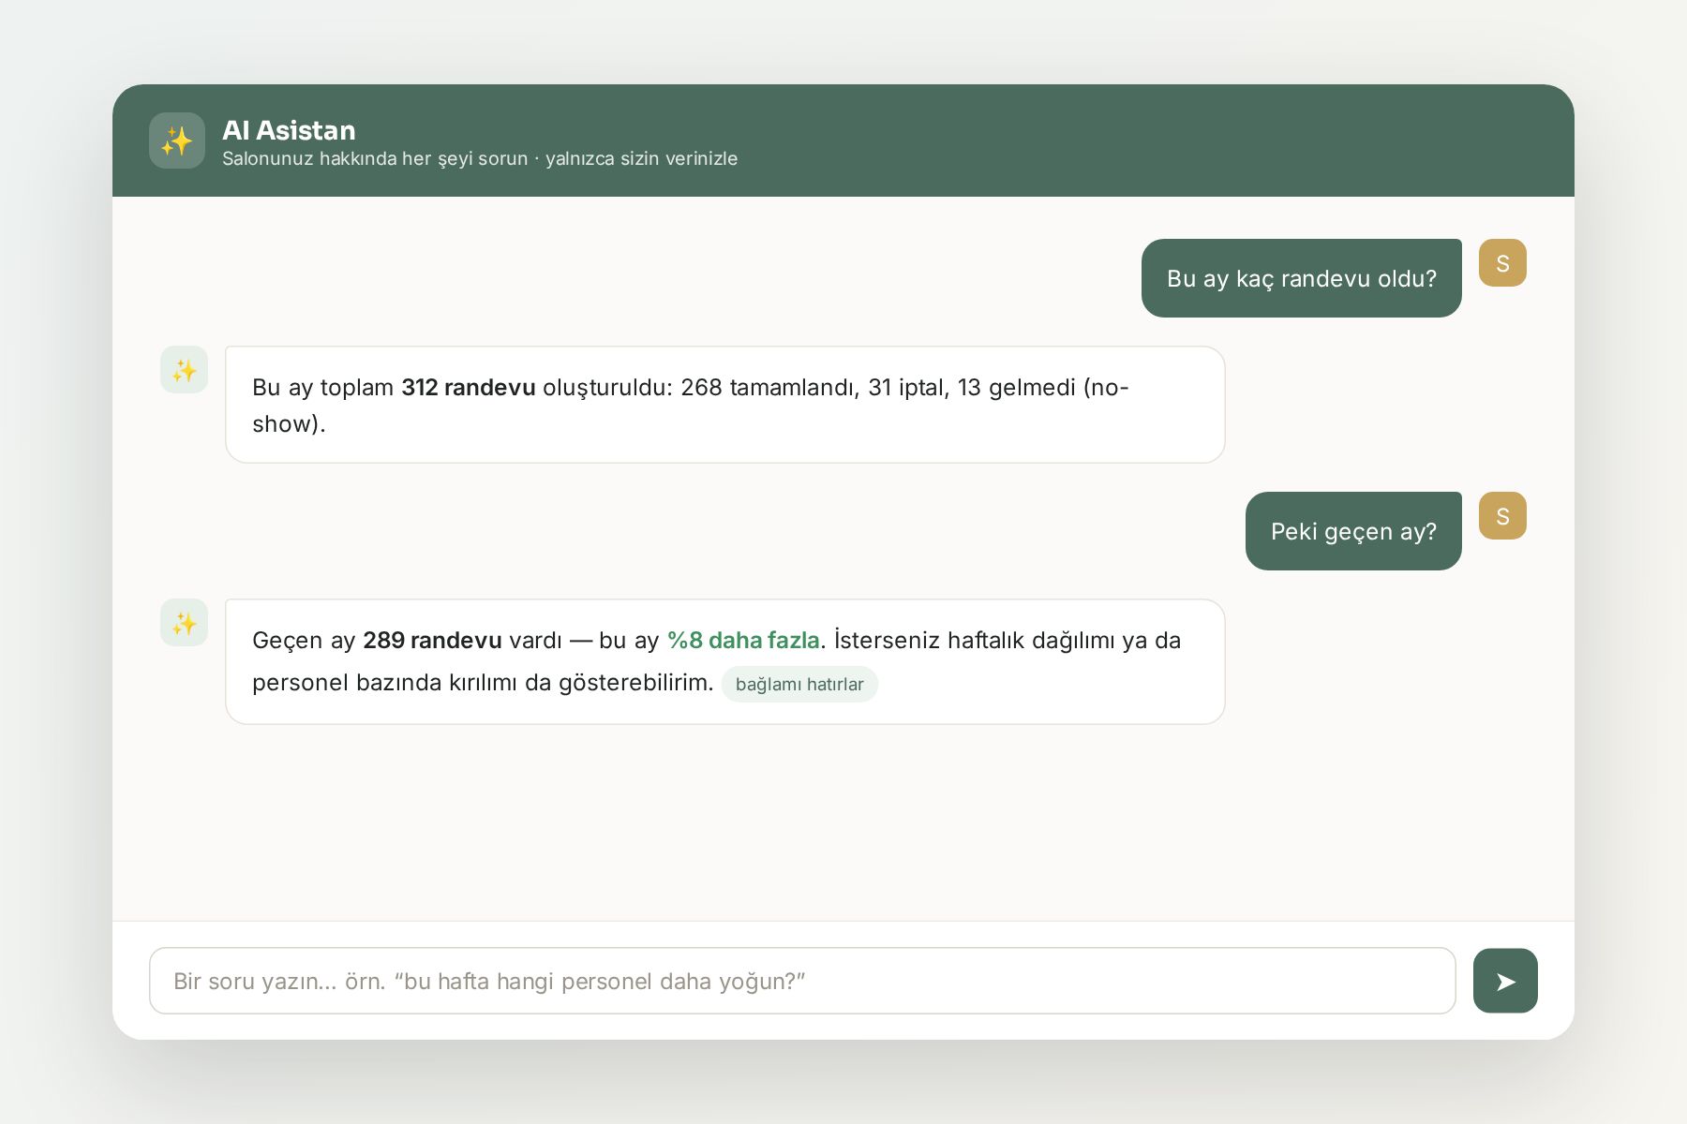Image resolution: width=1687 pixels, height=1124 pixels.
Task: Click the S user avatar next to first question
Action: tap(1502, 263)
